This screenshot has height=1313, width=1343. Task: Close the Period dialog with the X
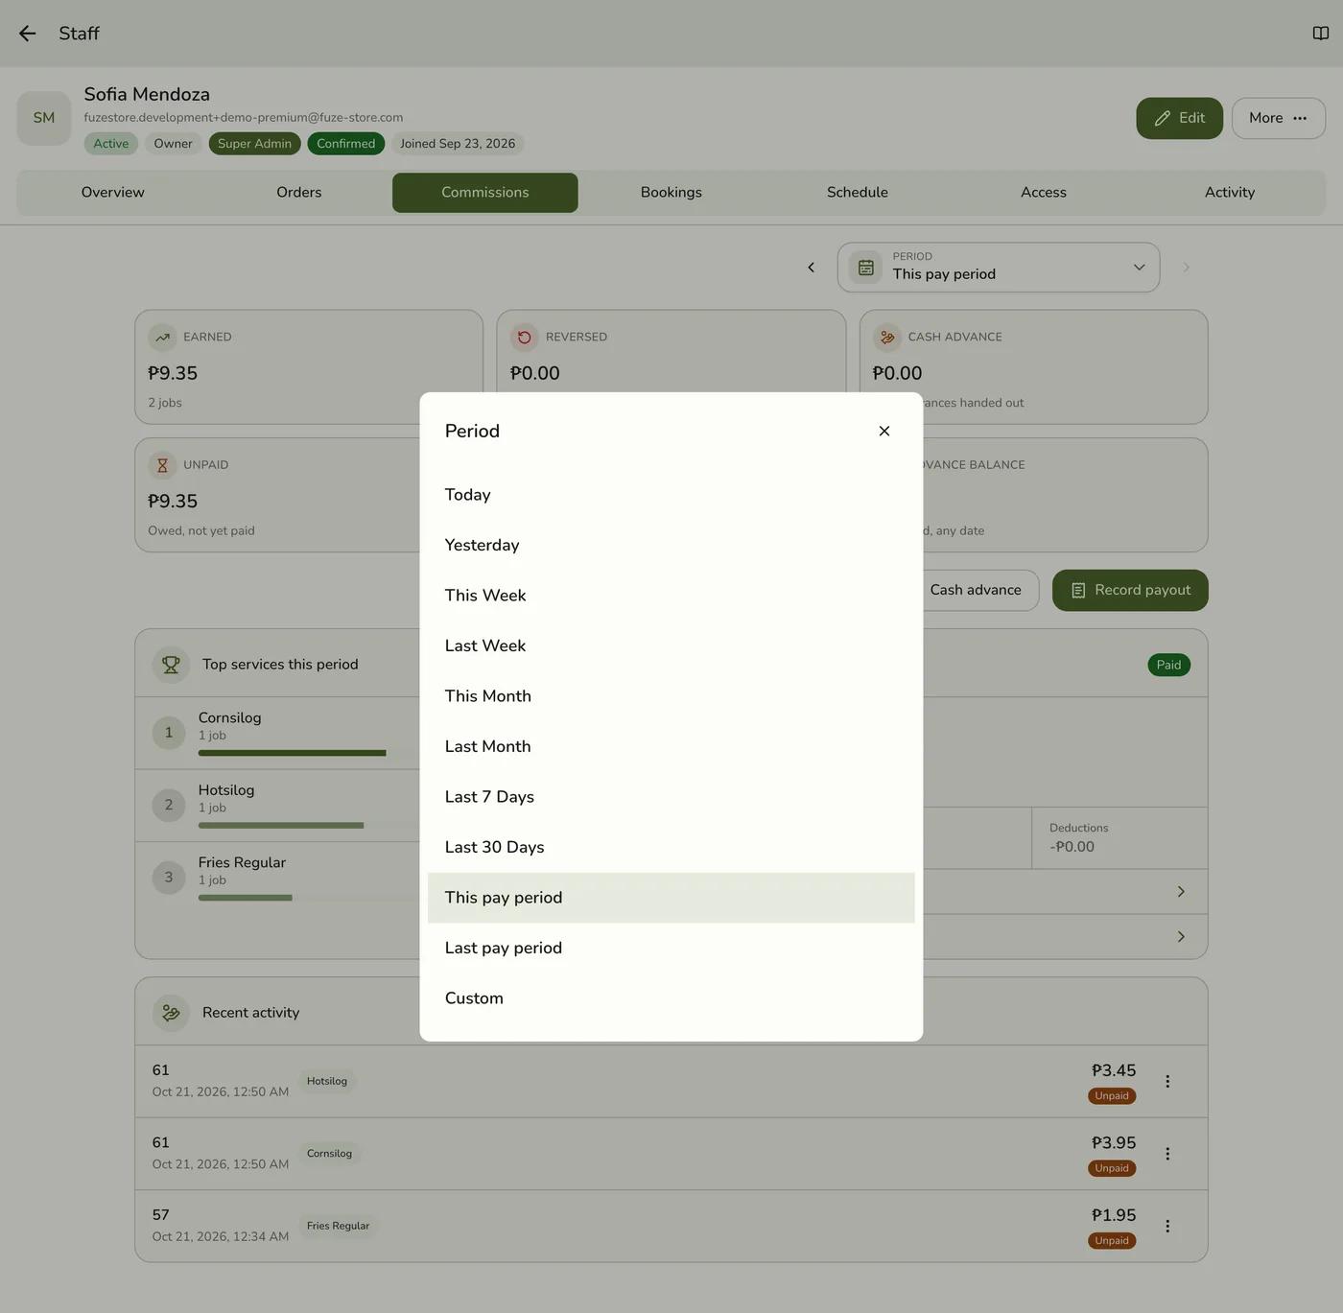(x=884, y=431)
